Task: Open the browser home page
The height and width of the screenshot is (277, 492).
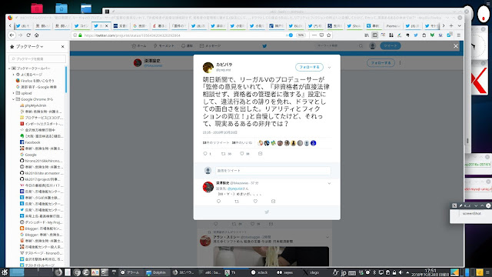Action: 36,35
